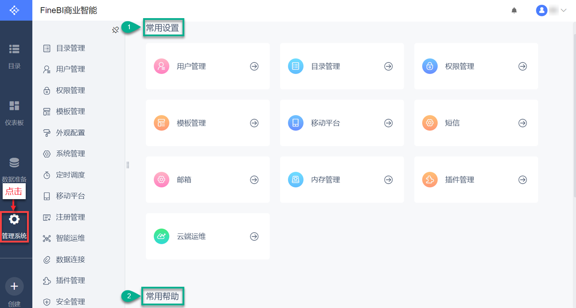Click the side panel resize handle
576x308 pixels.
click(x=128, y=165)
